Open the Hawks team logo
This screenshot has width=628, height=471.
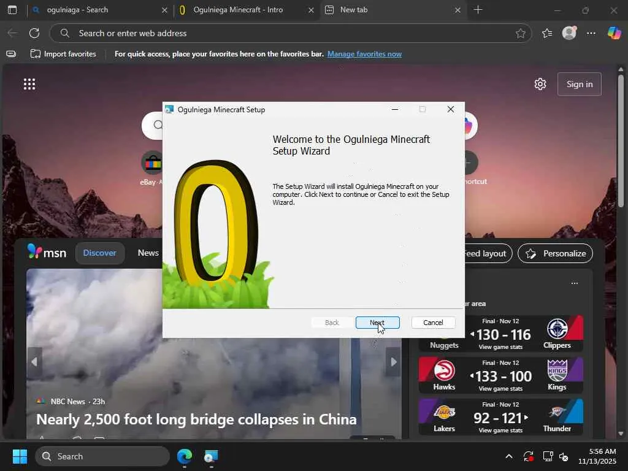tap(444, 370)
